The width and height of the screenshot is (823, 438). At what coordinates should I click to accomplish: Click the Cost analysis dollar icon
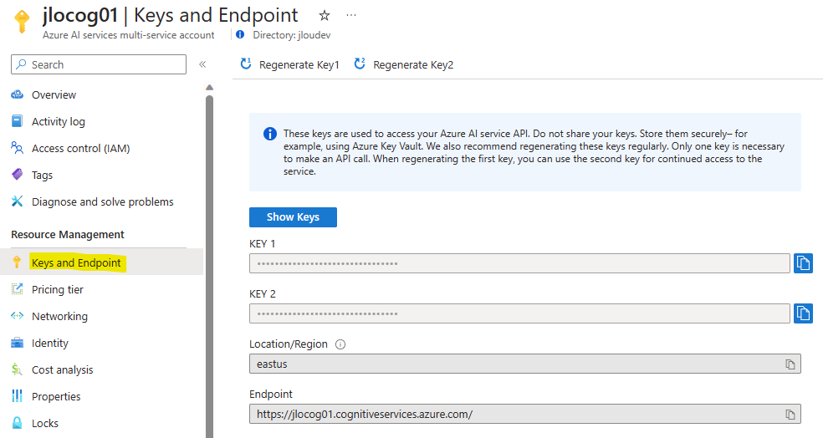[17, 369]
